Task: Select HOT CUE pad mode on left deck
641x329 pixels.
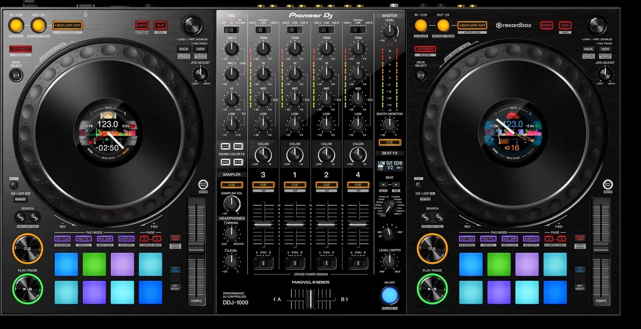Action: pyautogui.click(x=62, y=239)
